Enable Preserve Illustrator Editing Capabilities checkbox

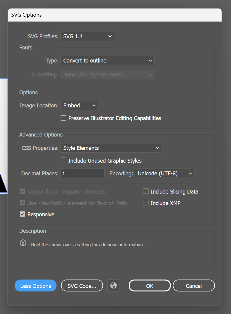pos(63,118)
